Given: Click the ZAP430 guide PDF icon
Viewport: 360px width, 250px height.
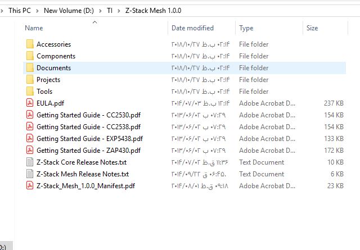Looking at the screenshot, I should 30,150.
